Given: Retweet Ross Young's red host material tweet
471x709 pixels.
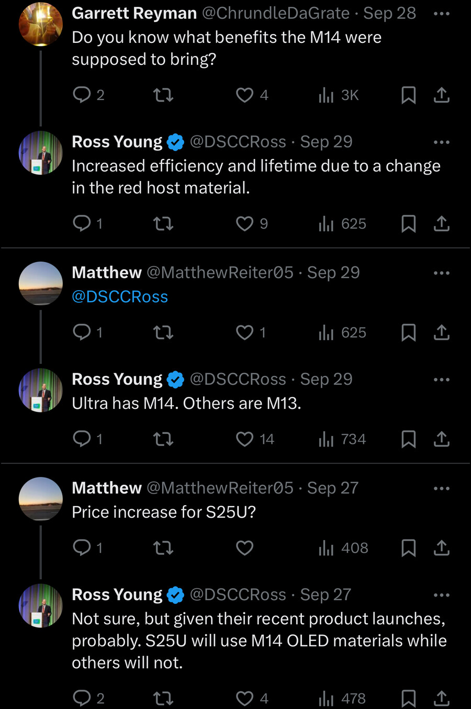Looking at the screenshot, I should pos(163,224).
